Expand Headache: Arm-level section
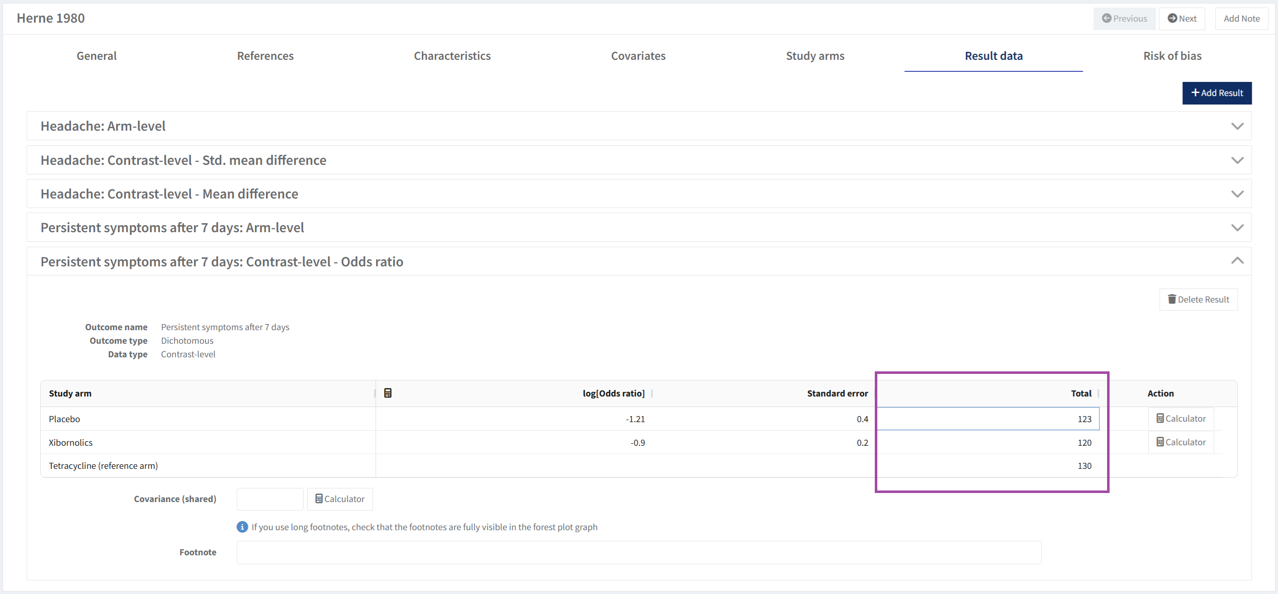 (x=1237, y=126)
